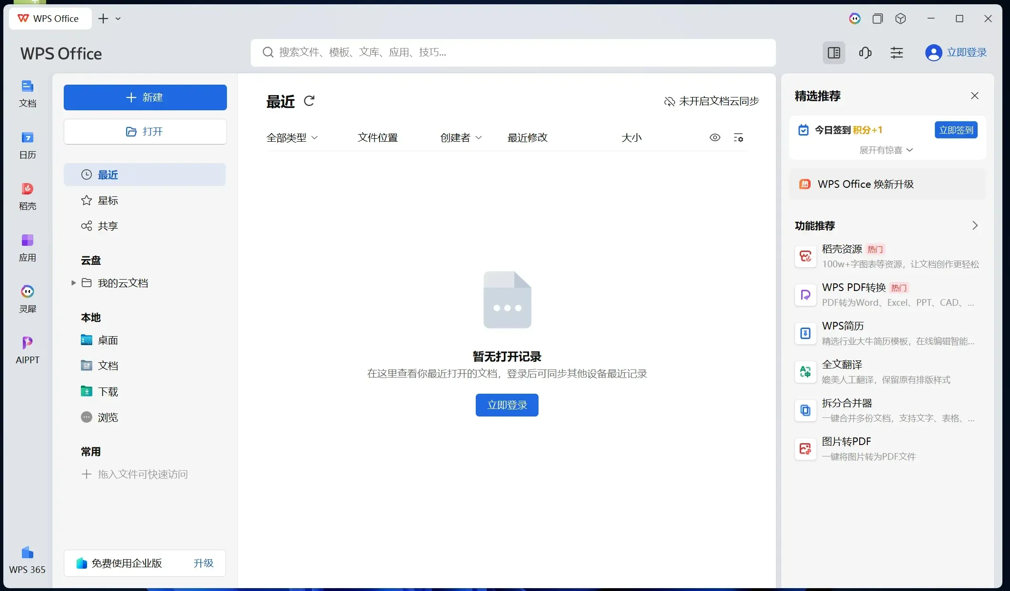Click the 灵犀 icon in title bar
Image resolution: width=1010 pixels, height=591 pixels.
854,19
